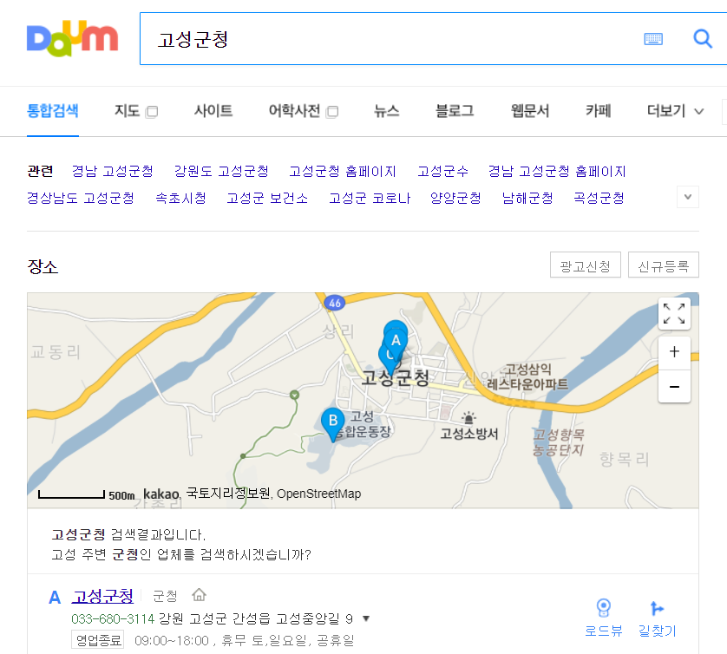727x654 pixels.
Task: Click the 광고신청 button
Action: pyautogui.click(x=585, y=265)
